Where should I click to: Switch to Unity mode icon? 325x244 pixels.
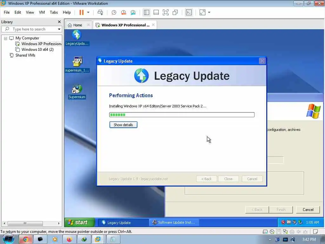point(175,12)
